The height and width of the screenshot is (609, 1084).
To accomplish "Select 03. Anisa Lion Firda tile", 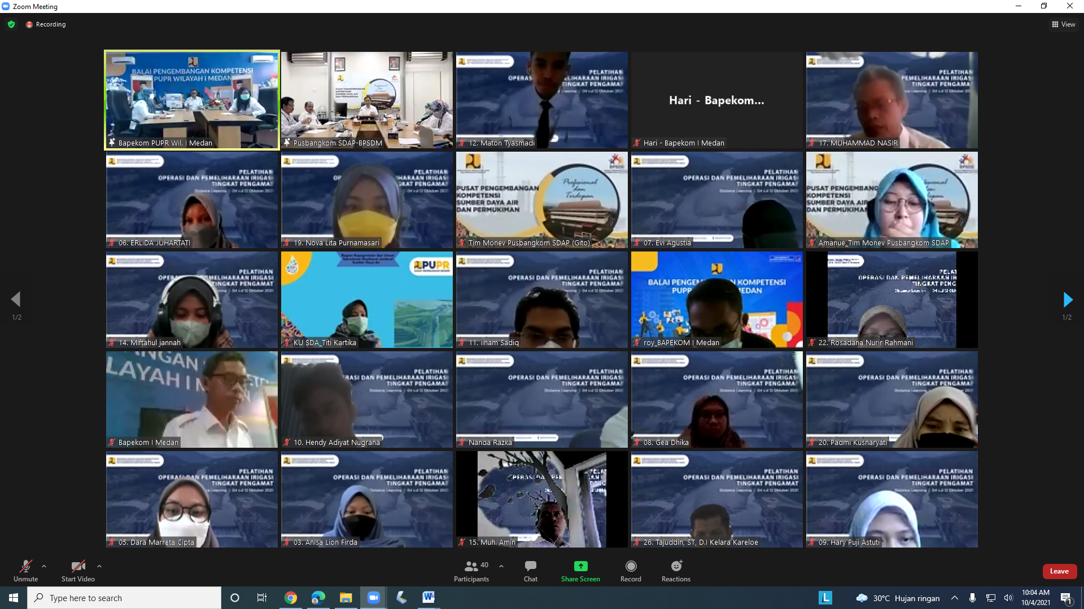I will (x=367, y=499).
